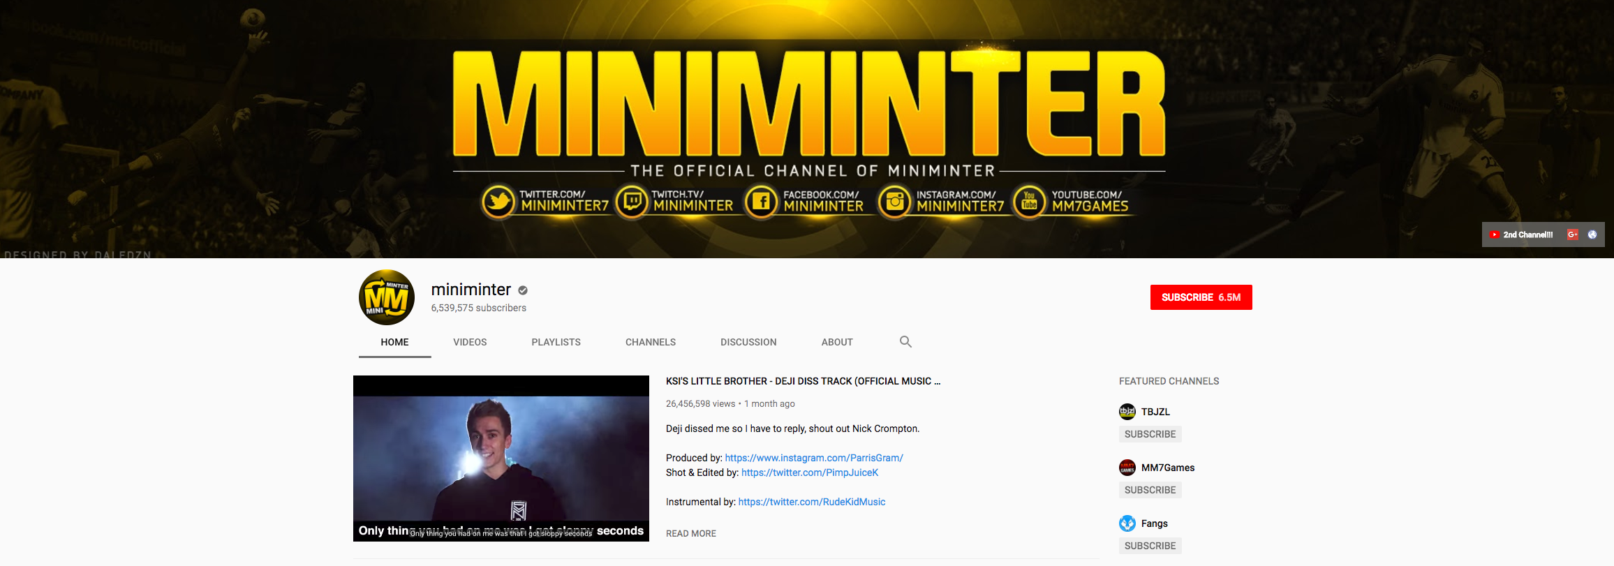Open the Deji diss track video title
This screenshot has width=1614, height=566.
click(804, 381)
